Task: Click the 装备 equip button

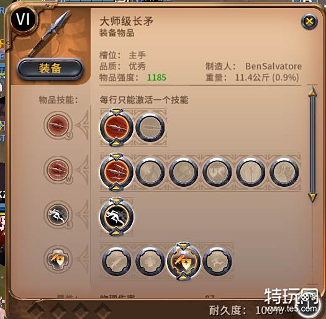Action: pyautogui.click(x=50, y=69)
